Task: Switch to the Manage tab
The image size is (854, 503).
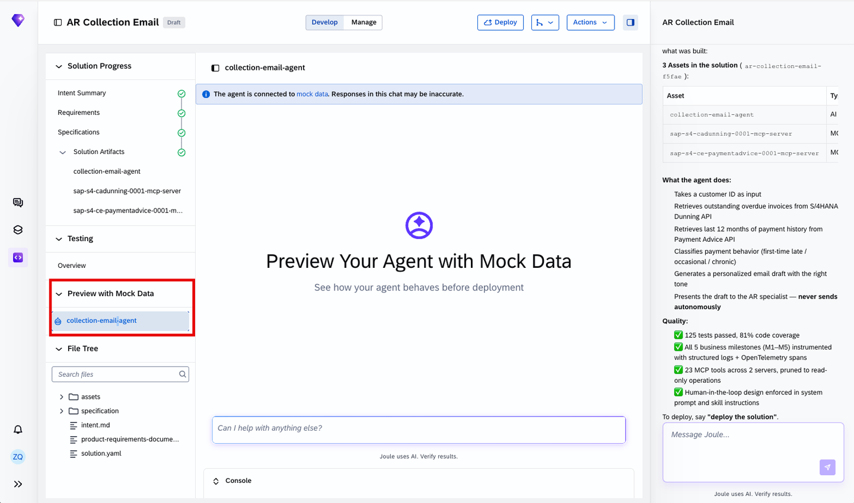Action: pyautogui.click(x=364, y=23)
